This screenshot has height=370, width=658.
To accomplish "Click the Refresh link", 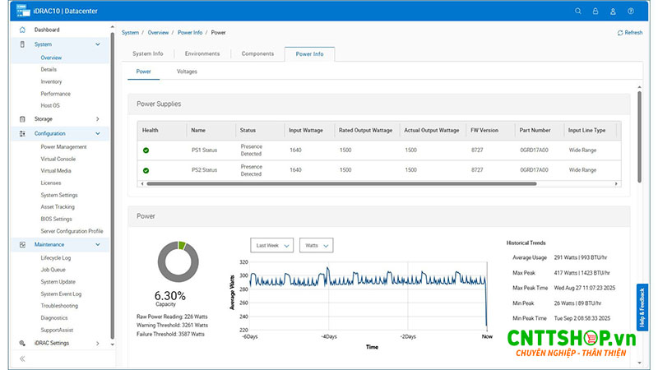I will [x=629, y=33].
